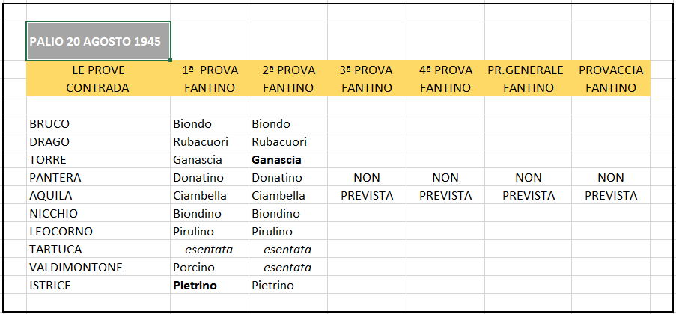Click the Rubacuori cell under 2ª PROVA
Image resolution: width=676 pixels, height=314 pixels.
point(288,142)
